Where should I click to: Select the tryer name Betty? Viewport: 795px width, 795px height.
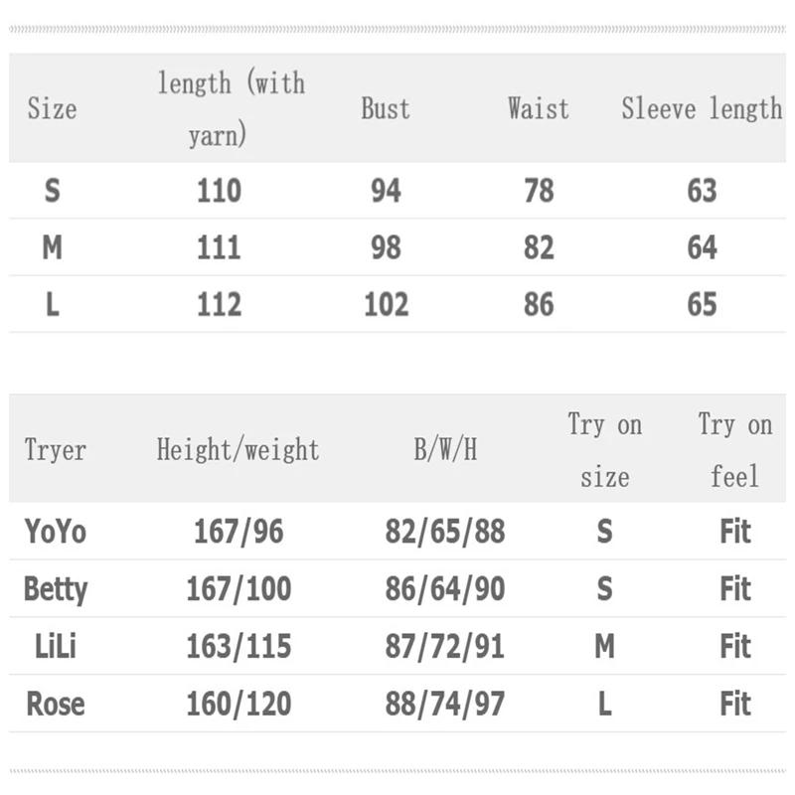pyautogui.click(x=56, y=589)
